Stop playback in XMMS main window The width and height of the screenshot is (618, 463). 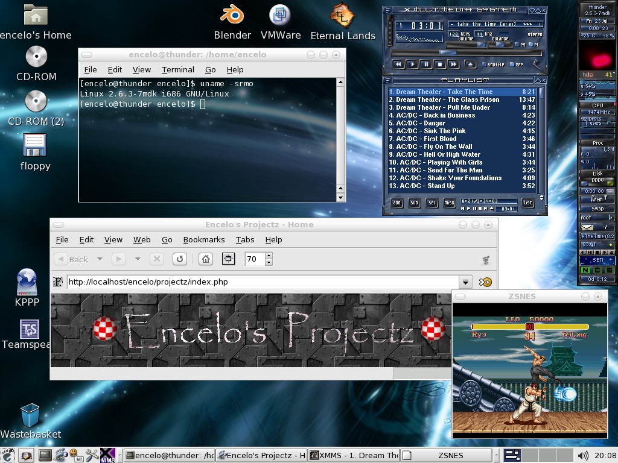tap(440, 64)
